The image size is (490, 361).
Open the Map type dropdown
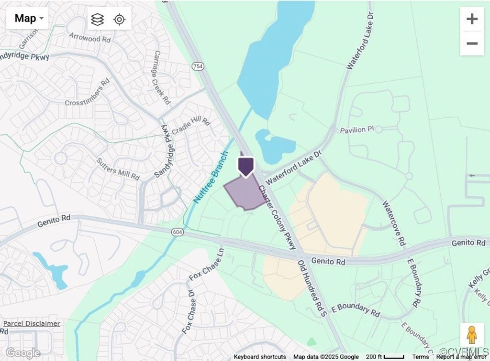coord(27,19)
